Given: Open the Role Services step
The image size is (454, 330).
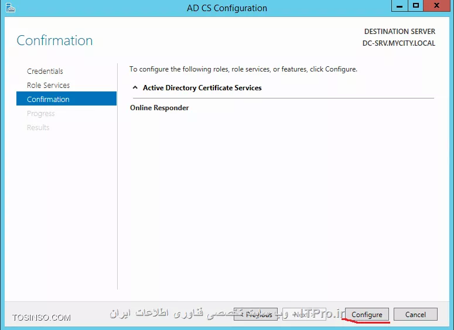Looking at the screenshot, I should tap(49, 85).
